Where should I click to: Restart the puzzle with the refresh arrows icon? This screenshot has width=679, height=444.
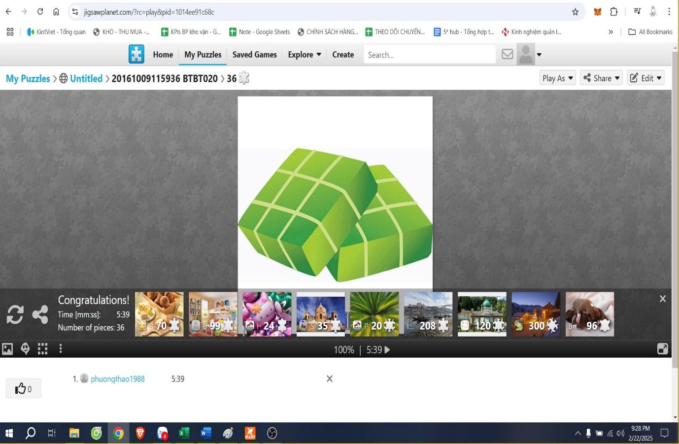click(15, 314)
